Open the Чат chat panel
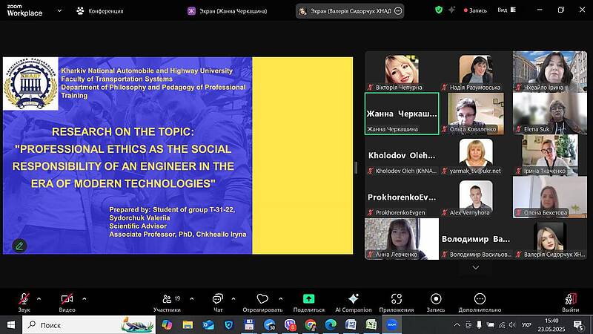 click(x=218, y=299)
